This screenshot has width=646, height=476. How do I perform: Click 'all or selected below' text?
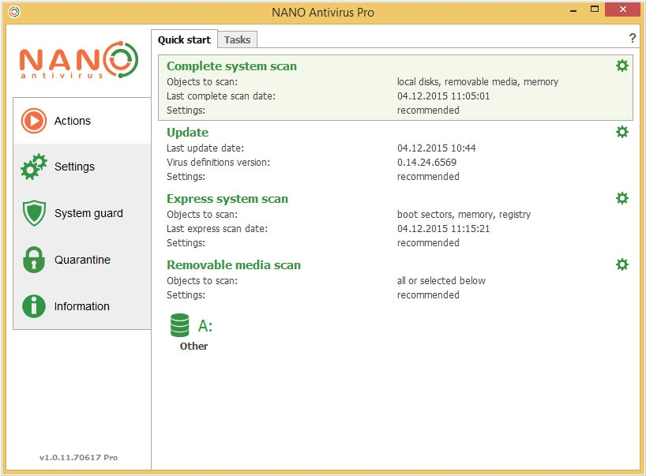click(x=441, y=281)
